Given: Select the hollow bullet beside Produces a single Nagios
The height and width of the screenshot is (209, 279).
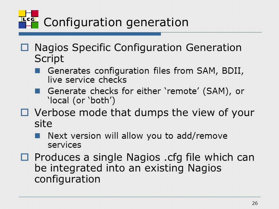Looking at the screenshot, I should coord(24,157).
